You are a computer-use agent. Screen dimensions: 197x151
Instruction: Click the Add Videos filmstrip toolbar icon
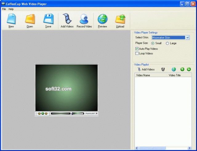(67, 21)
